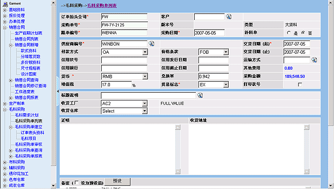Image resolution: width=334 pixels, height=189 pixels.
Task: Open 毛料项目 tree item
Action: (x=28, y=138)
